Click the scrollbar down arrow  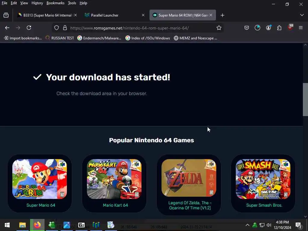click(305, 217)
